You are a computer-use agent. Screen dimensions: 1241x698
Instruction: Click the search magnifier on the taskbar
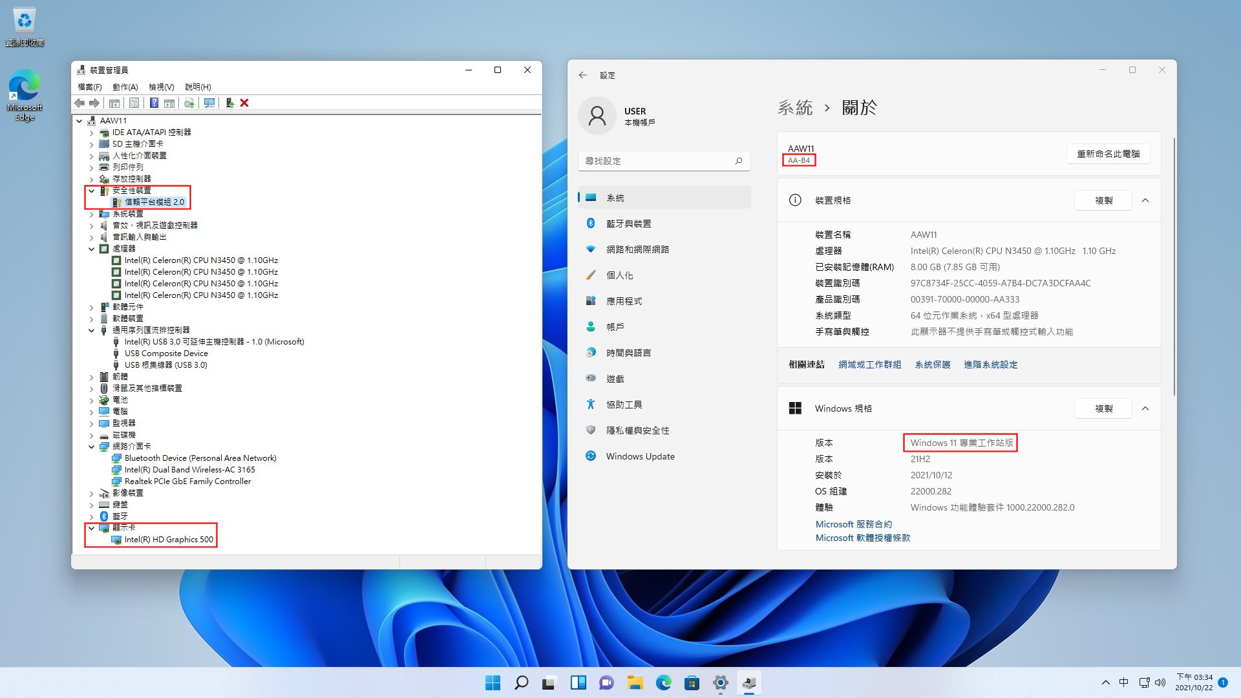[x=521, y=682]
